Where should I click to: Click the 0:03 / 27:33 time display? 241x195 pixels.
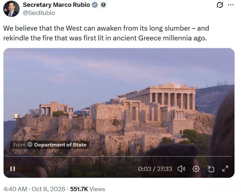155,169
